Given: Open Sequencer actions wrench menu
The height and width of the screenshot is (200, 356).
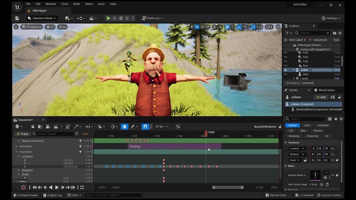Looking at the screenshot, I should 77,126.
